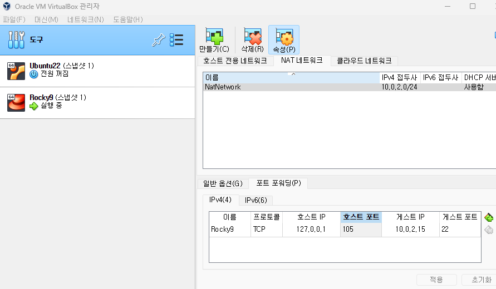The image size is (496, 289).
Task: Sort by Name (이름) column header
Action: 291,78
